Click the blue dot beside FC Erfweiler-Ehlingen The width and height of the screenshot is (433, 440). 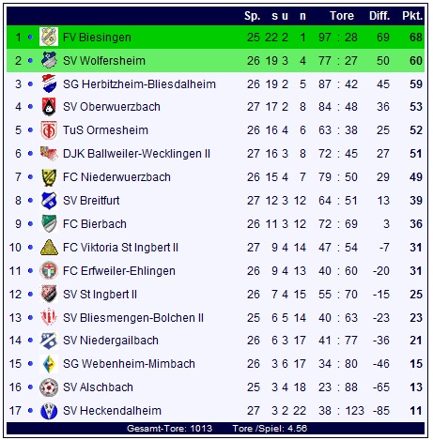tap(30, 271)
